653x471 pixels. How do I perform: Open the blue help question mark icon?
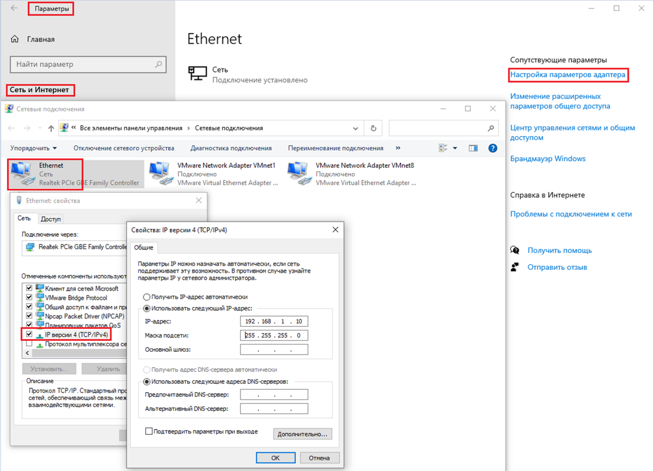(x=492, y=148)
